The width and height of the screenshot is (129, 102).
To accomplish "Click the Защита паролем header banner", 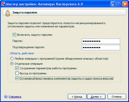I will pyautogui.click(x=64, y=12).
